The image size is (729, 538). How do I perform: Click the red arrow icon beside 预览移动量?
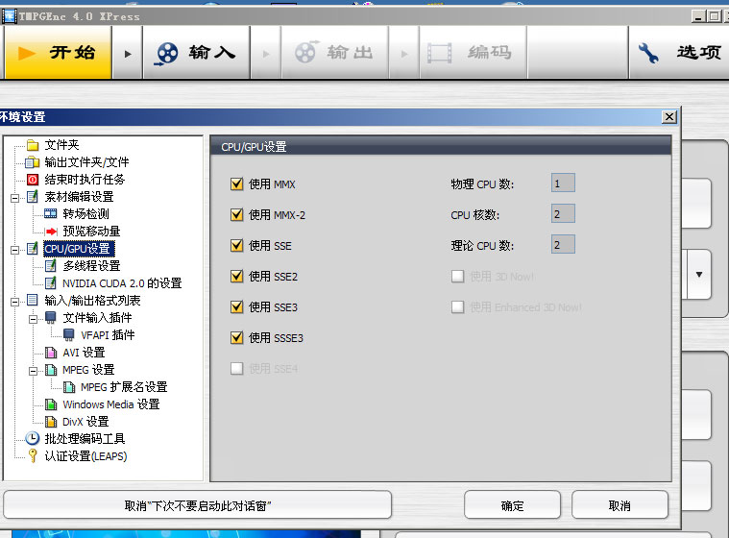pos(51,232)
